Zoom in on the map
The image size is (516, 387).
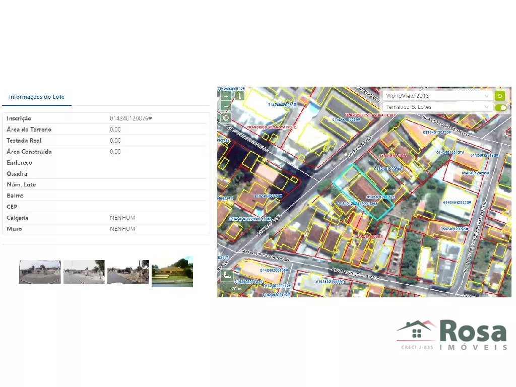(x=226, y=96)
